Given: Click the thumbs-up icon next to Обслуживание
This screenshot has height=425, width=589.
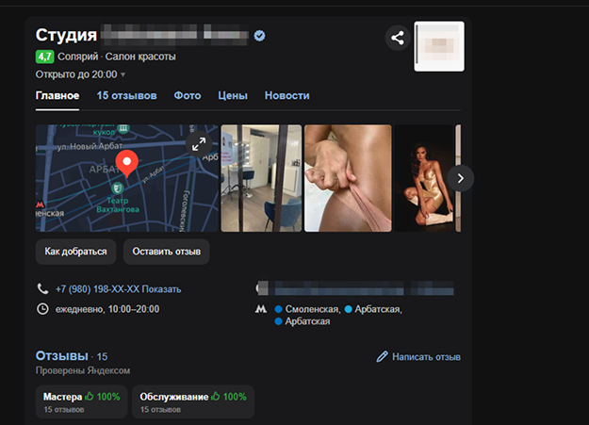Looking at the screenshot, I should click(216, 396).
